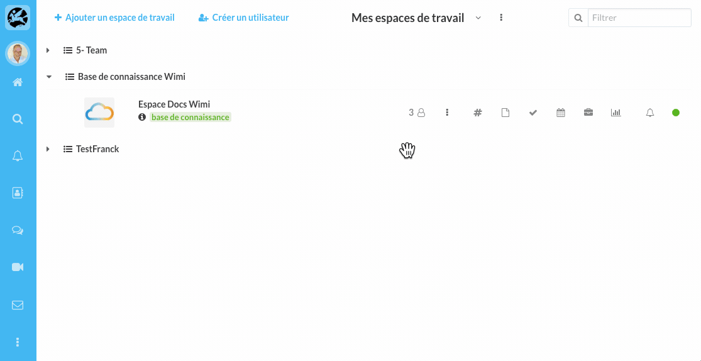Open the search icon in left sidebar
The width and height of the screenshot is (701, 361).
pos(18,119)
